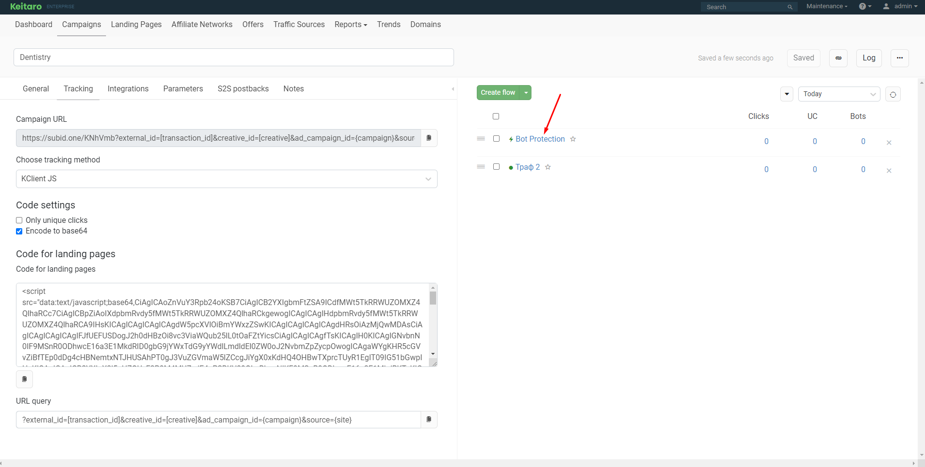Go to Trends
This screenshot has height=467, width=925.
(389, 25)
